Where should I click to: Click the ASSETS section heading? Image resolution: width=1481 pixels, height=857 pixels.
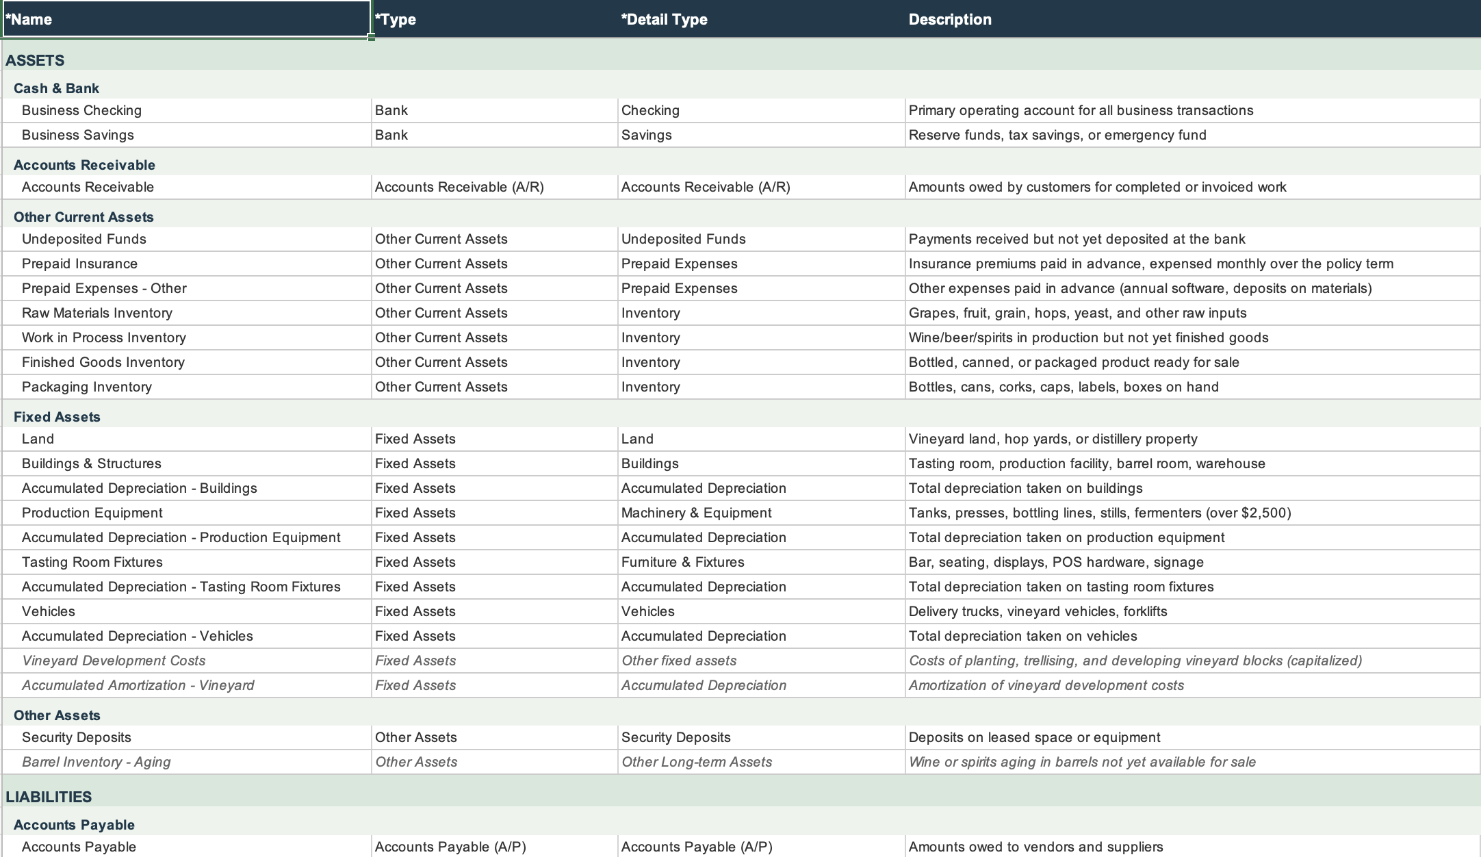click(35, 60)
